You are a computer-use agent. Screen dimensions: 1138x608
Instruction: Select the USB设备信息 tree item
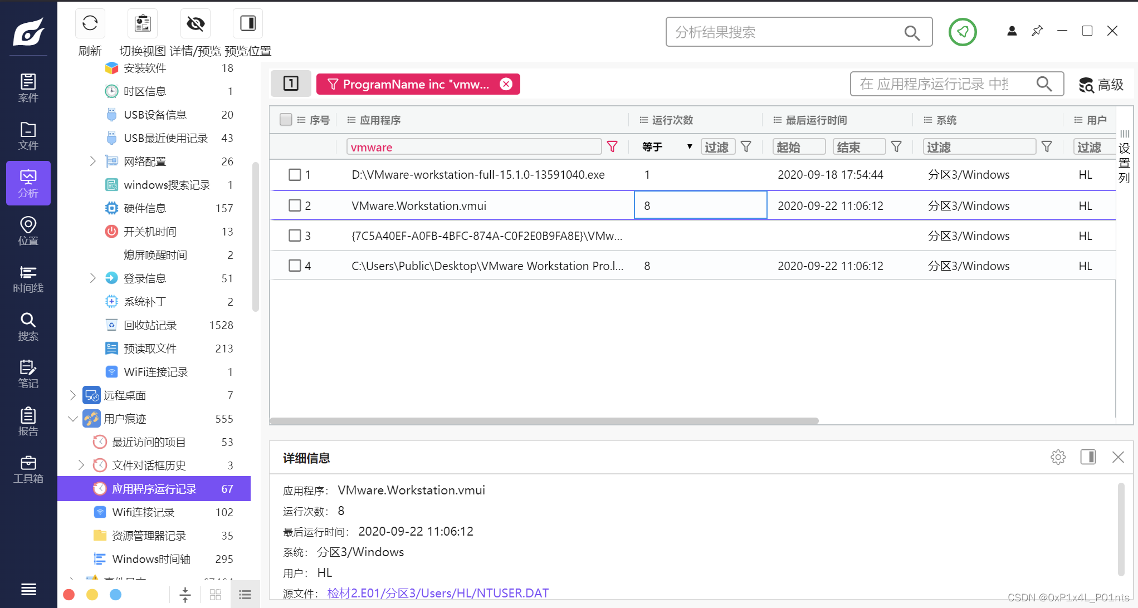click(154, 115)
